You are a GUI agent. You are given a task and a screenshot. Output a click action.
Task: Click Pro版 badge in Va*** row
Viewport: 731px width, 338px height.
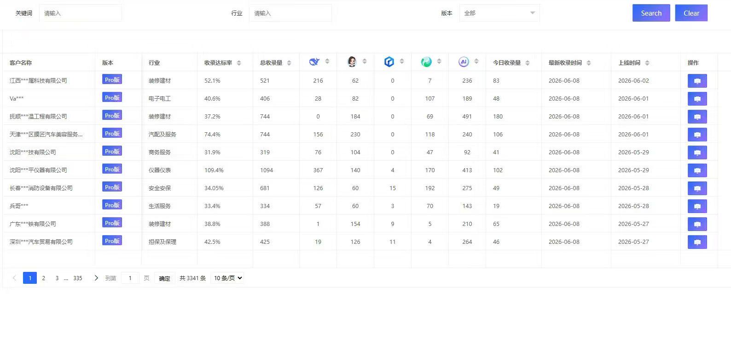(112, 97)
